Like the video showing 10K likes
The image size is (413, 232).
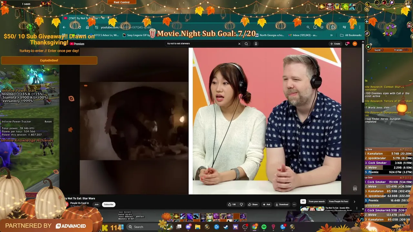232,204
